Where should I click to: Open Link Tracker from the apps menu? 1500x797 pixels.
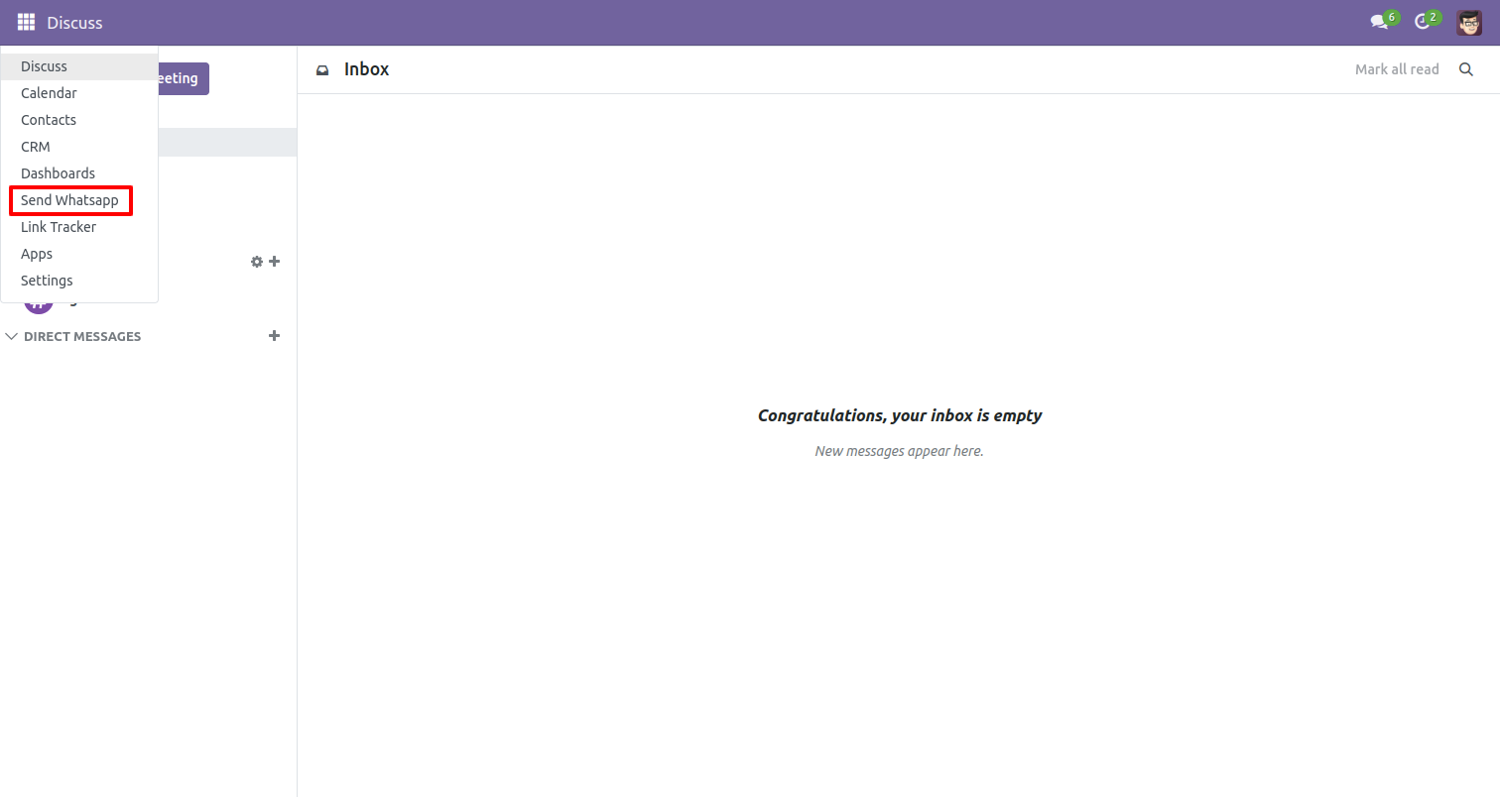pyautogui.click(x=79, y=227)
